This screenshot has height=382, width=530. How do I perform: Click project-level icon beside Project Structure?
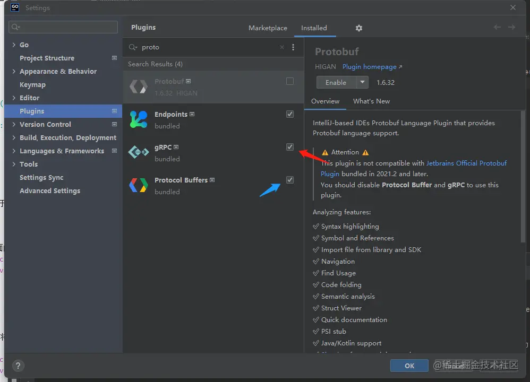[114, 58]
